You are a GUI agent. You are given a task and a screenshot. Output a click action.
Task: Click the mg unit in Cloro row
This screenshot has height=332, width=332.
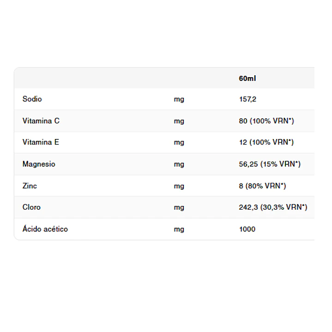click(179, 207)
